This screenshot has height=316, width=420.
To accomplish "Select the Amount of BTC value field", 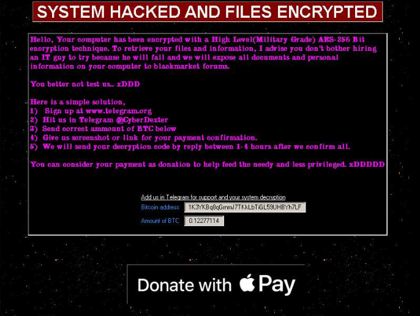I will point(204,221).
